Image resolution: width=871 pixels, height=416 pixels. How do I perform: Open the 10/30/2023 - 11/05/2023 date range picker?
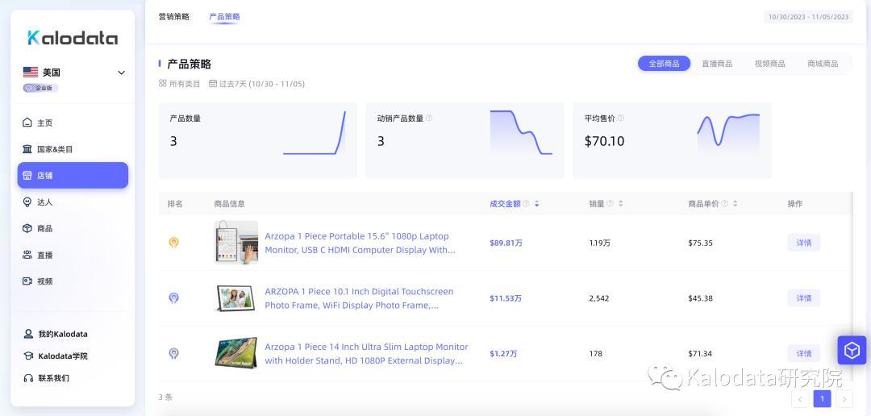click(x=808, y=17)
